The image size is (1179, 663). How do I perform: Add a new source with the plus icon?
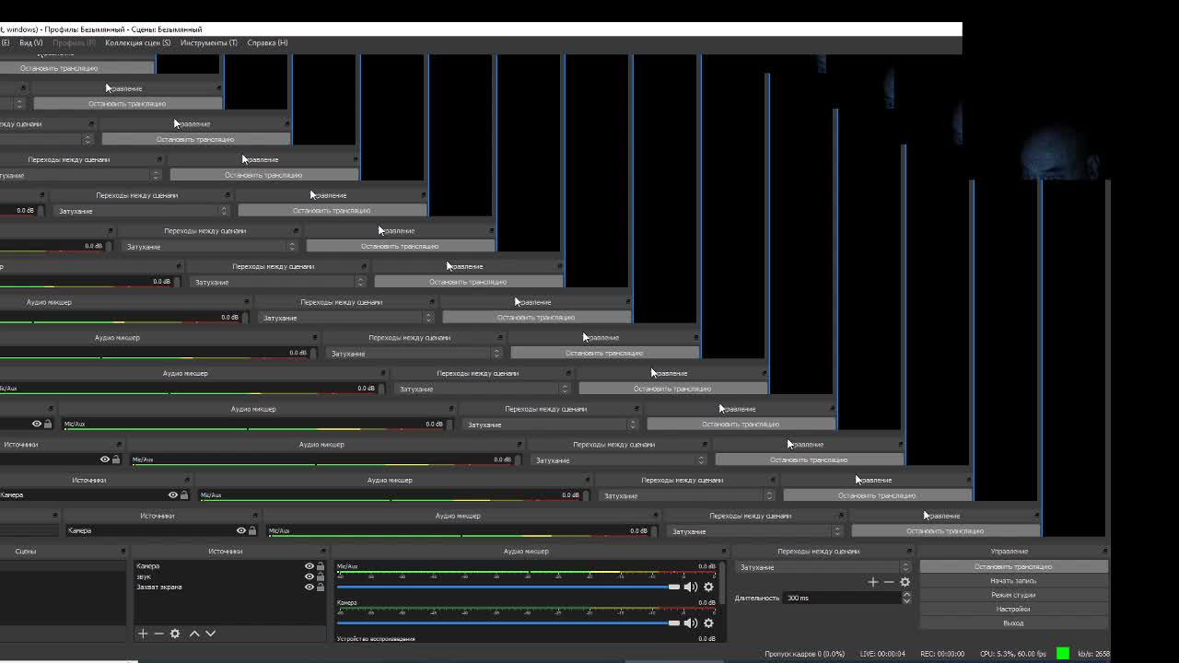[x=143, y=634]
